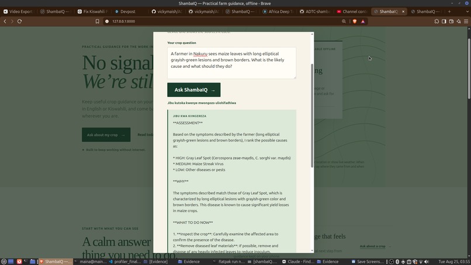Click the 'JIBU KWA KIINGEREZA' heading
This screenshot has height=265, width=471.
pos(189,116)
